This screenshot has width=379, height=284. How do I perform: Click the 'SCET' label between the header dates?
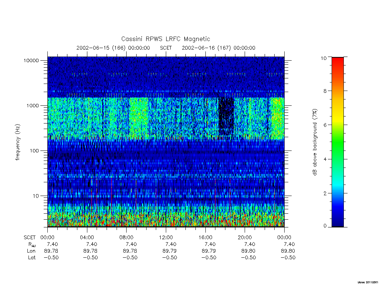166,48
